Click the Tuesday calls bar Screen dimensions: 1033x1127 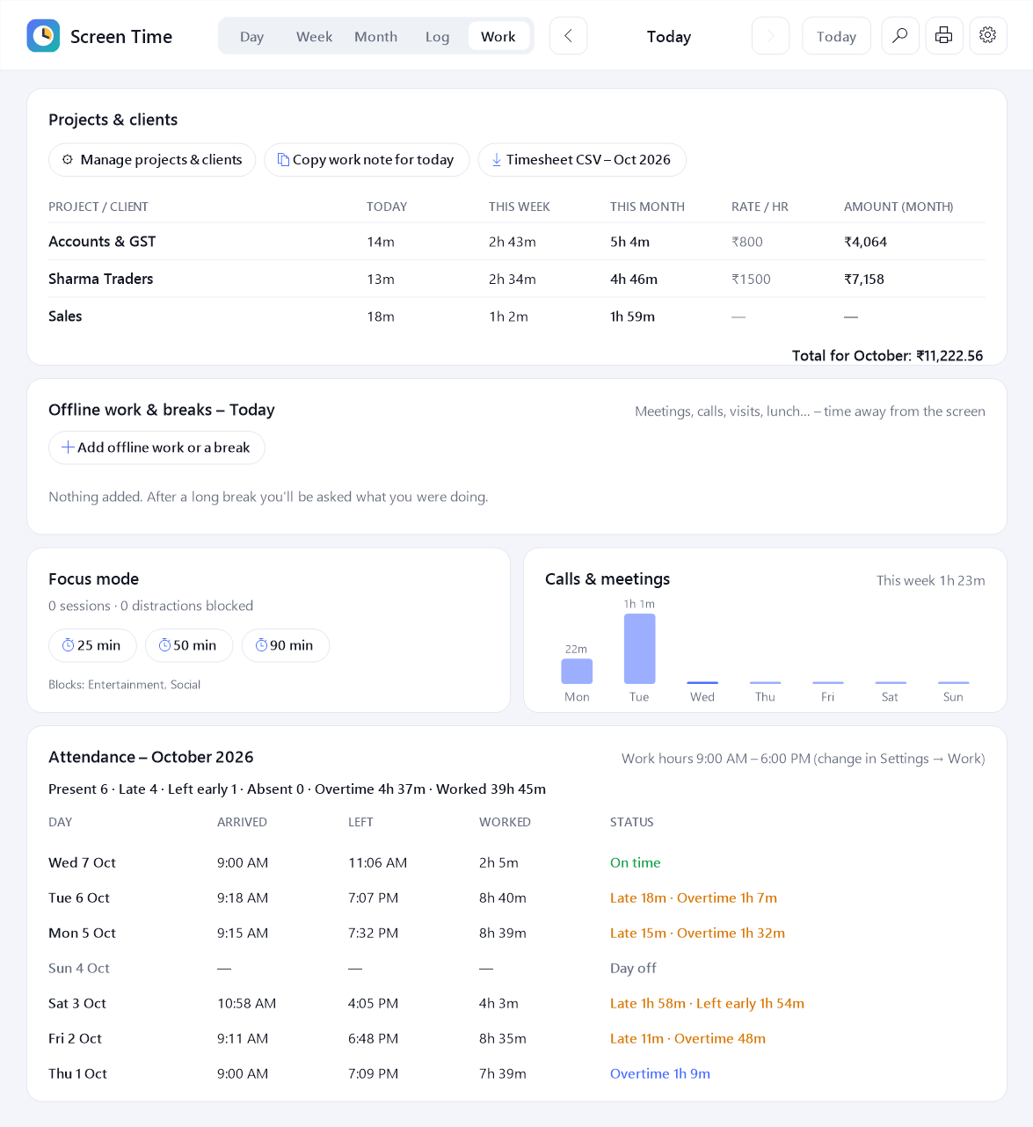[639, 649]
